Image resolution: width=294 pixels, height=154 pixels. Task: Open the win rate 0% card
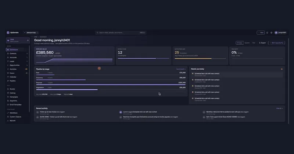[257, 56]
